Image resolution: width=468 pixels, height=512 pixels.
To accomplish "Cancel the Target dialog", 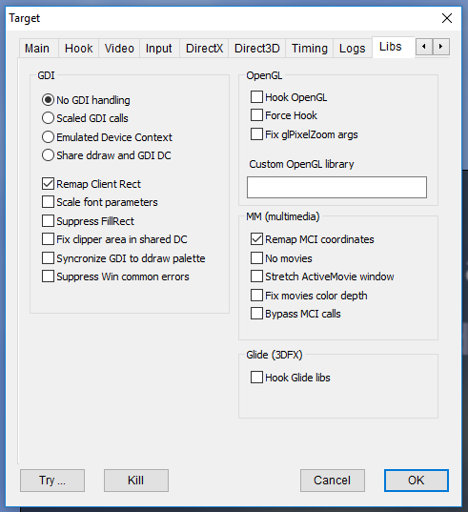I will pyautogui.click(x=333, y=481).
